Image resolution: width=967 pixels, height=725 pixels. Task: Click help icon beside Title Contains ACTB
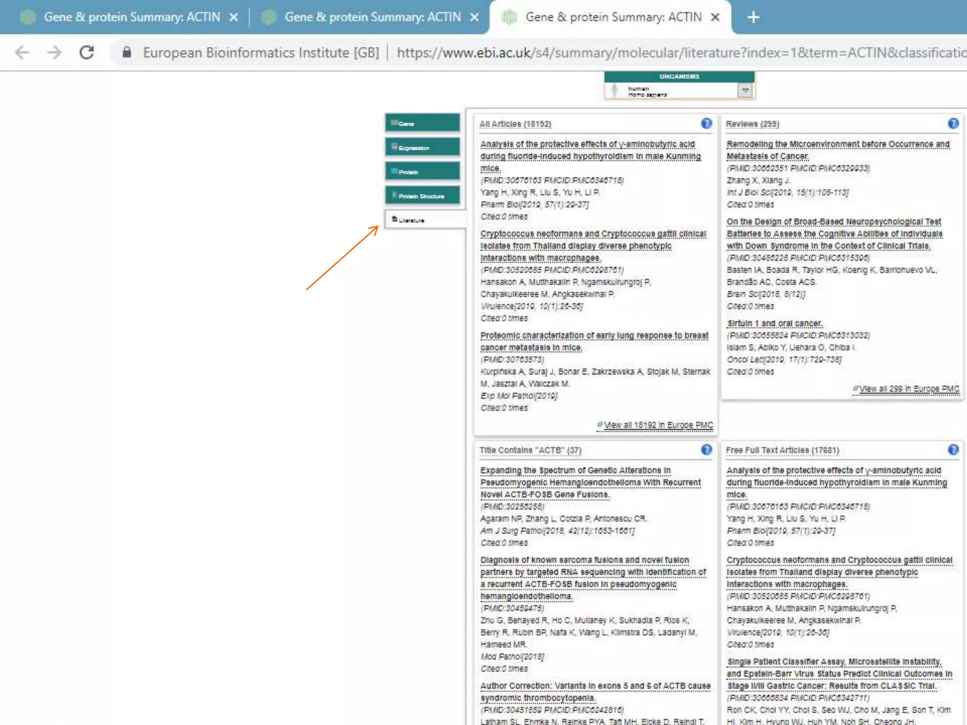(x=706, y=450)
